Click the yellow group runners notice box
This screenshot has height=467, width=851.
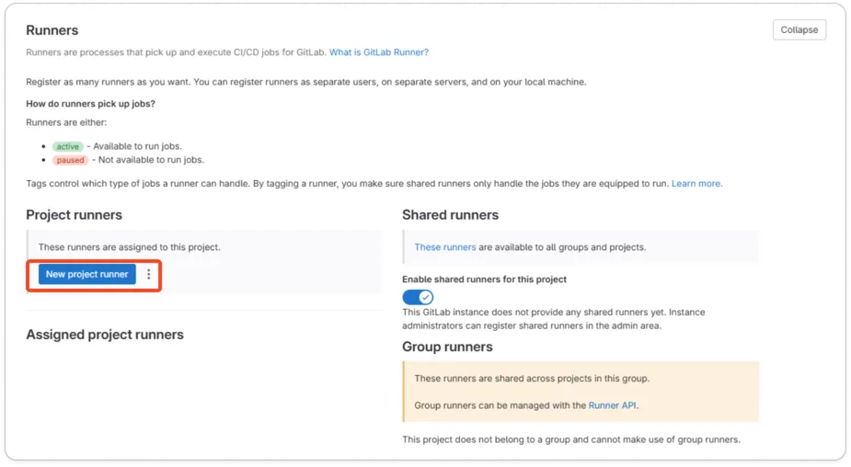click(580, 391)
